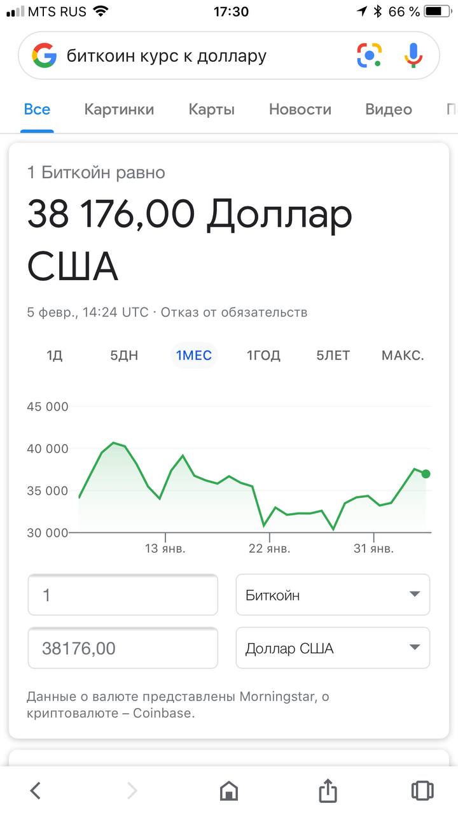
Task: Expand the Биткойн currency dropdown
Action: pyautogui.click(x=333, y=595)
